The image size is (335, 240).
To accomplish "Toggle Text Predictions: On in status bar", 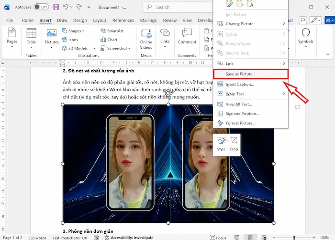I will [70, 238].
